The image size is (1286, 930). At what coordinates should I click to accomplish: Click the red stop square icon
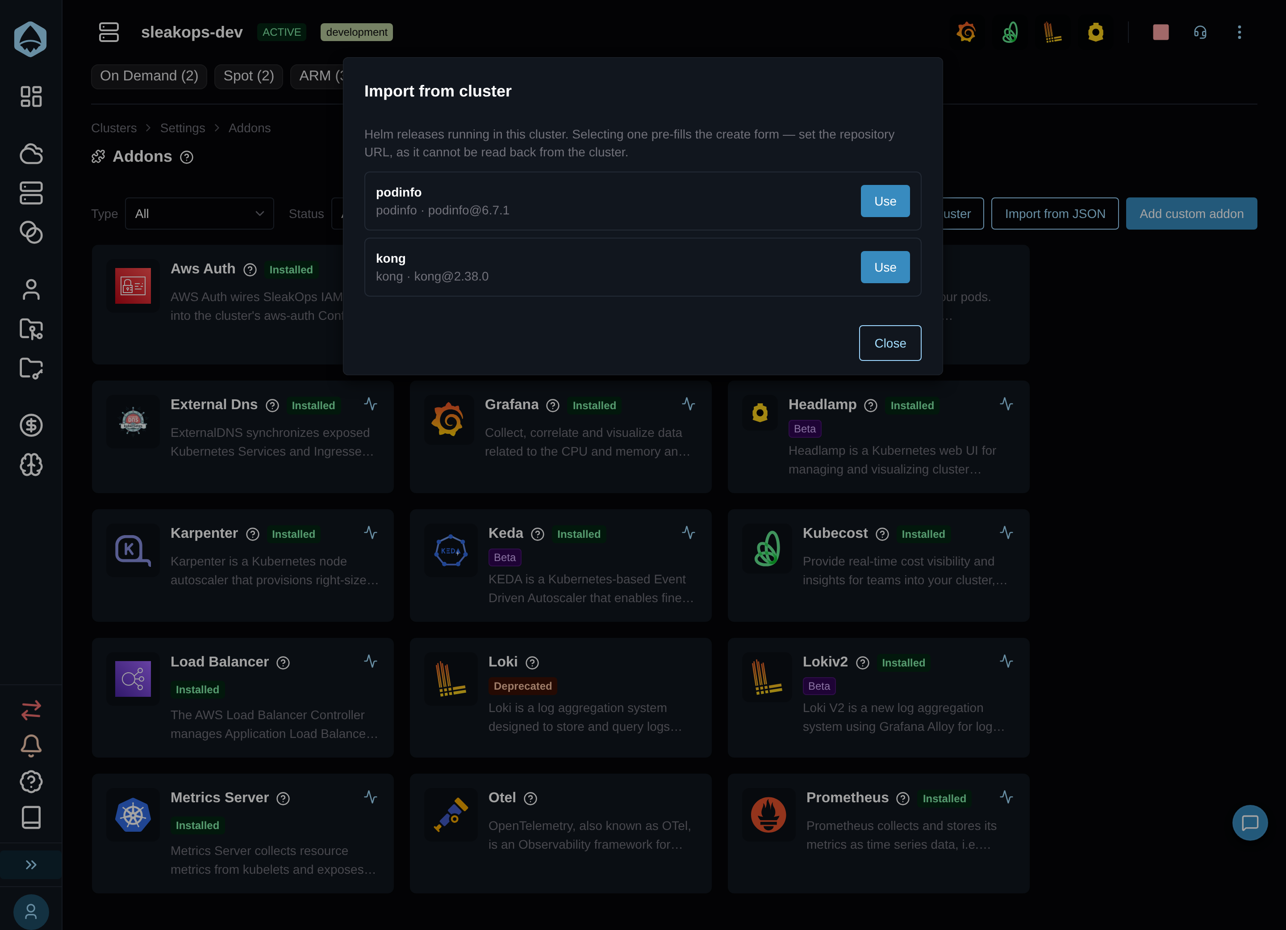[1161, 32]
